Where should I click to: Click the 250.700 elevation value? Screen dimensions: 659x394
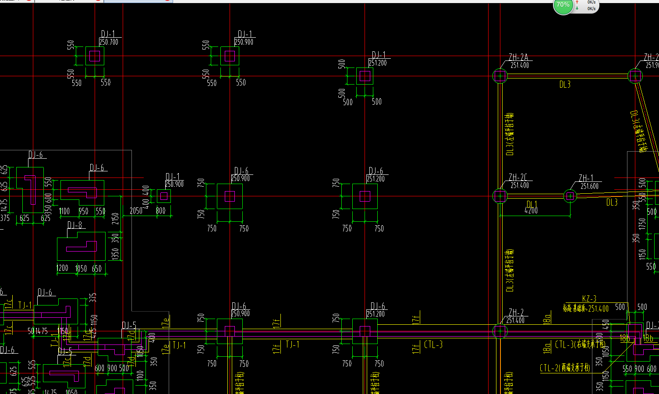pos(109,42)
